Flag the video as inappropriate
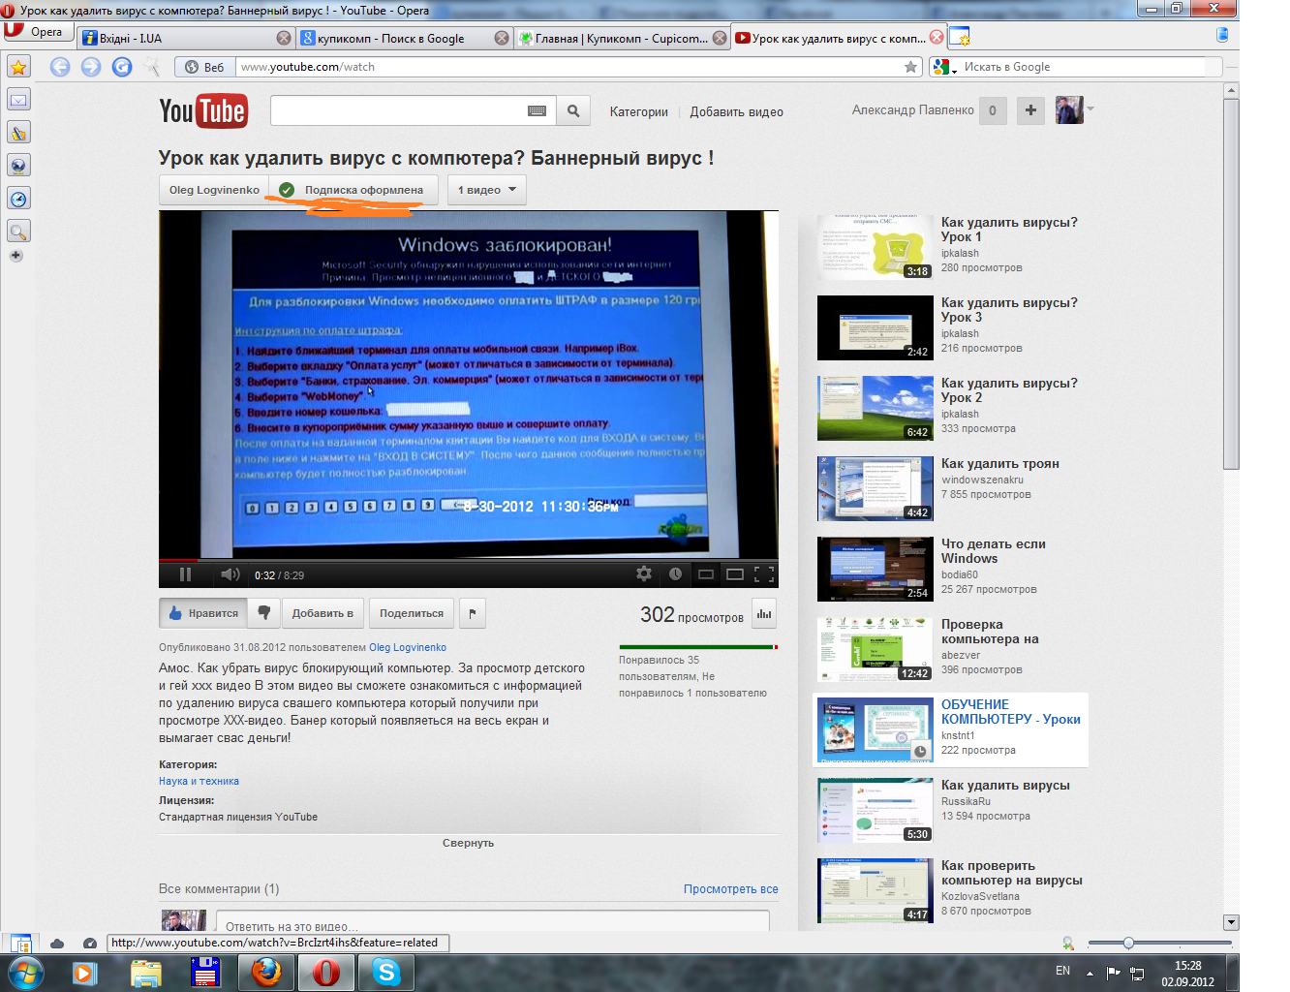1290x992 pixels. 473,613
